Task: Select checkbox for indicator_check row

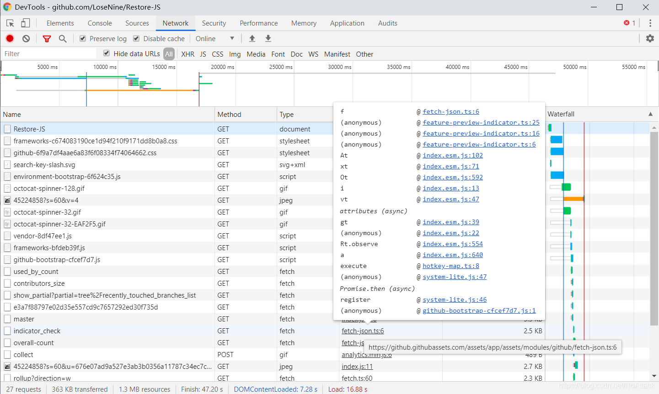Action: [x=7, y=331]
